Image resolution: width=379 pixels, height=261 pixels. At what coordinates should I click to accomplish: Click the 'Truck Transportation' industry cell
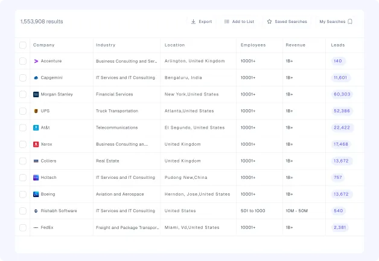click(x=117, y=111)
